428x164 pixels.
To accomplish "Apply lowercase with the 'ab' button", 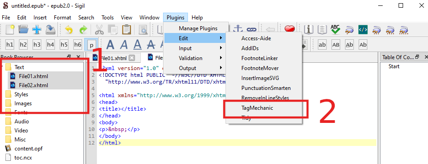I will click(x=322, y=44).
